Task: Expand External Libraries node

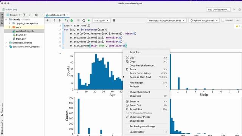Action: click(6, 43)
